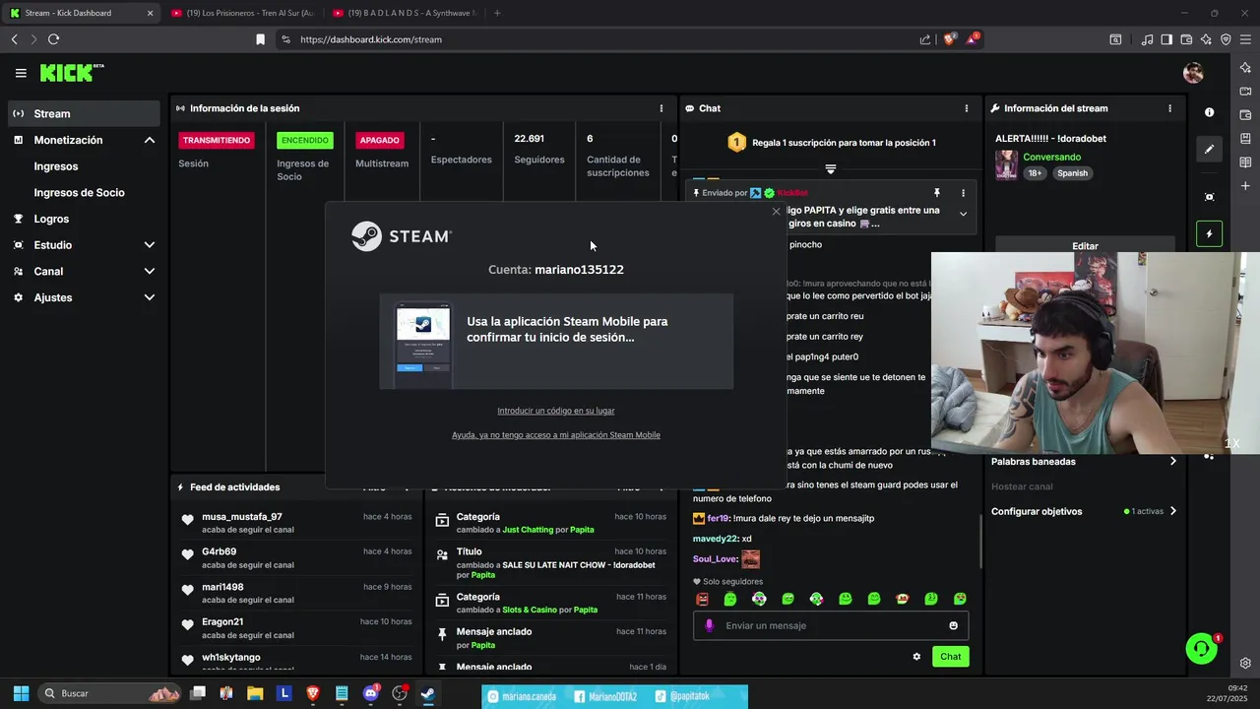
Task: Open sidebar settings gear icon
Action: tap(1246, 663)
